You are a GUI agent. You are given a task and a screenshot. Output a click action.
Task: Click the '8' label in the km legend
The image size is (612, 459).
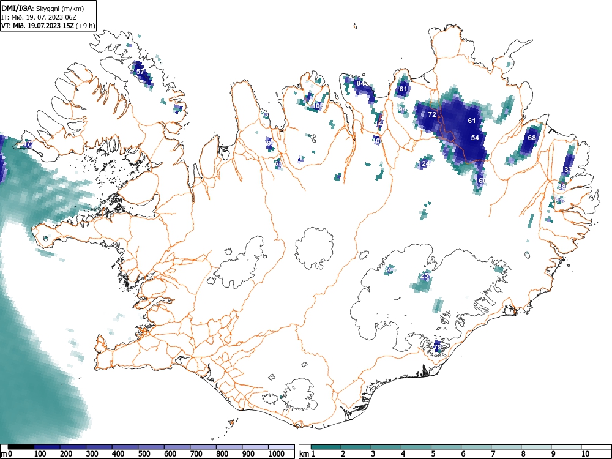coord(523,454)
